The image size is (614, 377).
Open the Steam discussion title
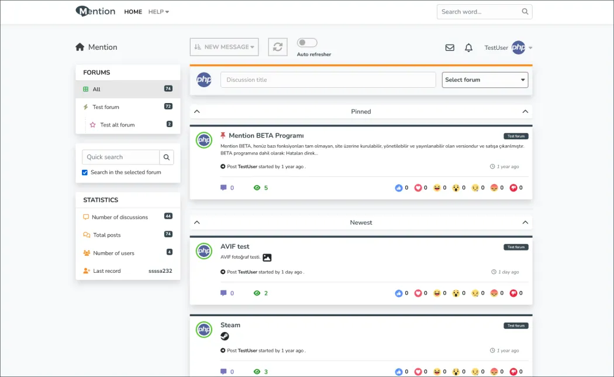(x=230, y=325)
